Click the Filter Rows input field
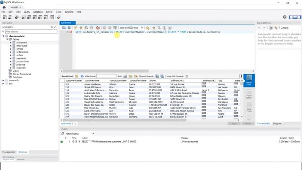 (x=106, y=76)
